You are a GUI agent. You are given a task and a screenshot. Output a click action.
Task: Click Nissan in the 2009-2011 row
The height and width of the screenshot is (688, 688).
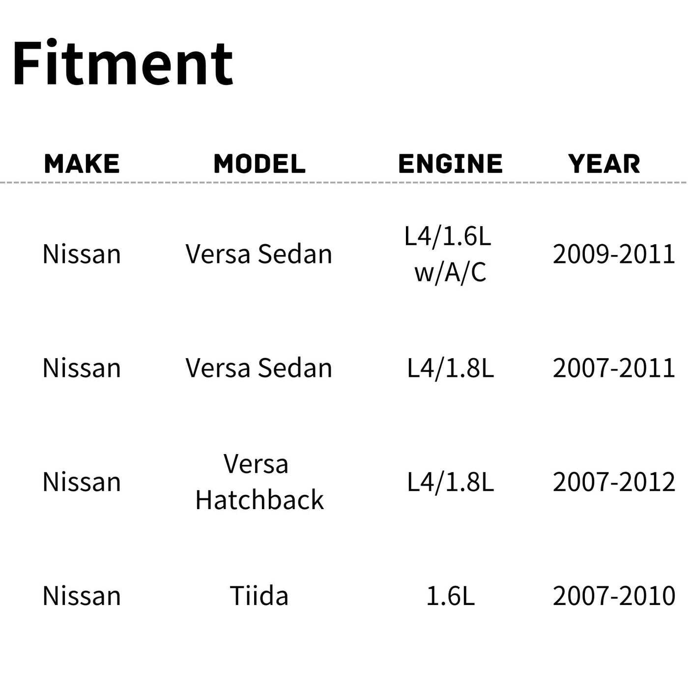[82, 255]
